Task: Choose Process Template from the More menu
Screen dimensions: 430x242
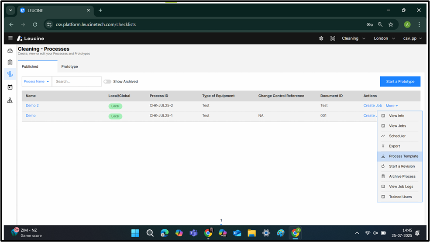Action: pos(403,156)
